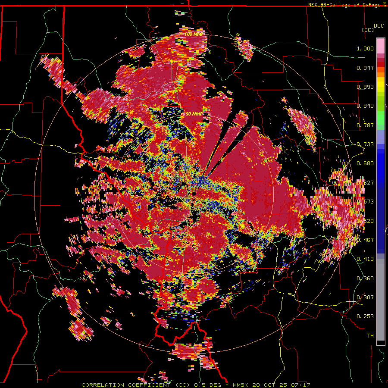Screen dimensions: 388x388
Task: Click the 0.467 legend value
Action: click(x=365, y=240)
